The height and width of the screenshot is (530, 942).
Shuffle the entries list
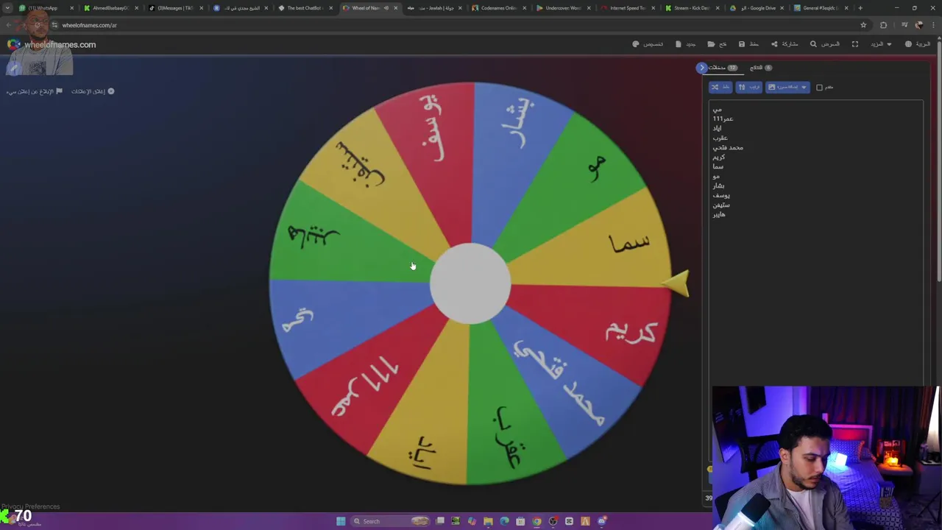click(720, 87)
